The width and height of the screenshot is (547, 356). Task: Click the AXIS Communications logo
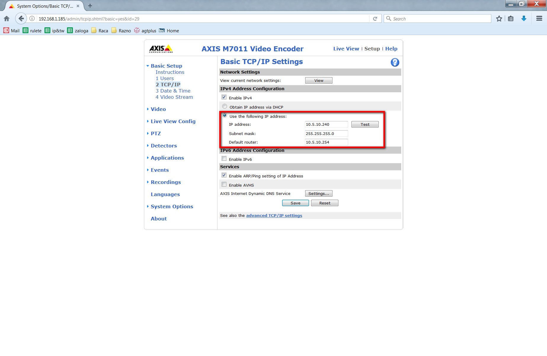click(161, 49)
